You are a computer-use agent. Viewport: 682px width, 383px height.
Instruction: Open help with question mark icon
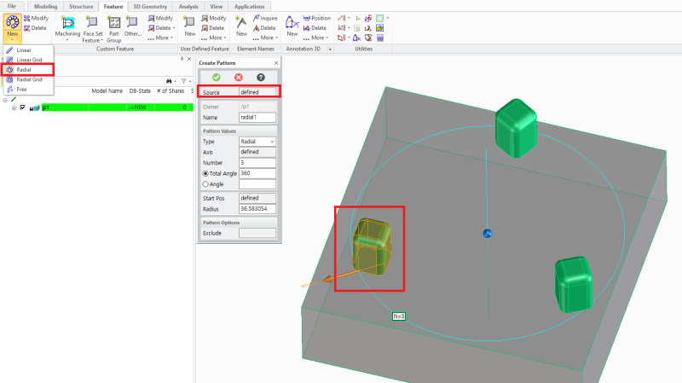261,78
